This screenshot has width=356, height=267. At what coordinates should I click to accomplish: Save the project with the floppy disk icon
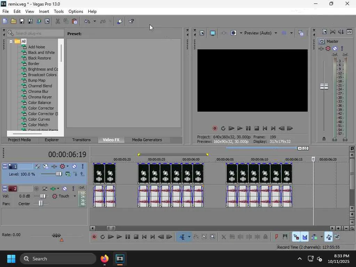click(x=22, y=21)
